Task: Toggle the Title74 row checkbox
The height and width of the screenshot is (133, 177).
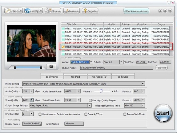Action: 63,40
